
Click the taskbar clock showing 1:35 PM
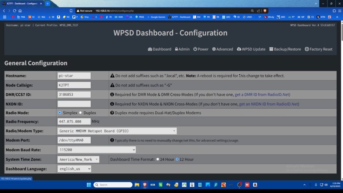(x=336, y=185)
